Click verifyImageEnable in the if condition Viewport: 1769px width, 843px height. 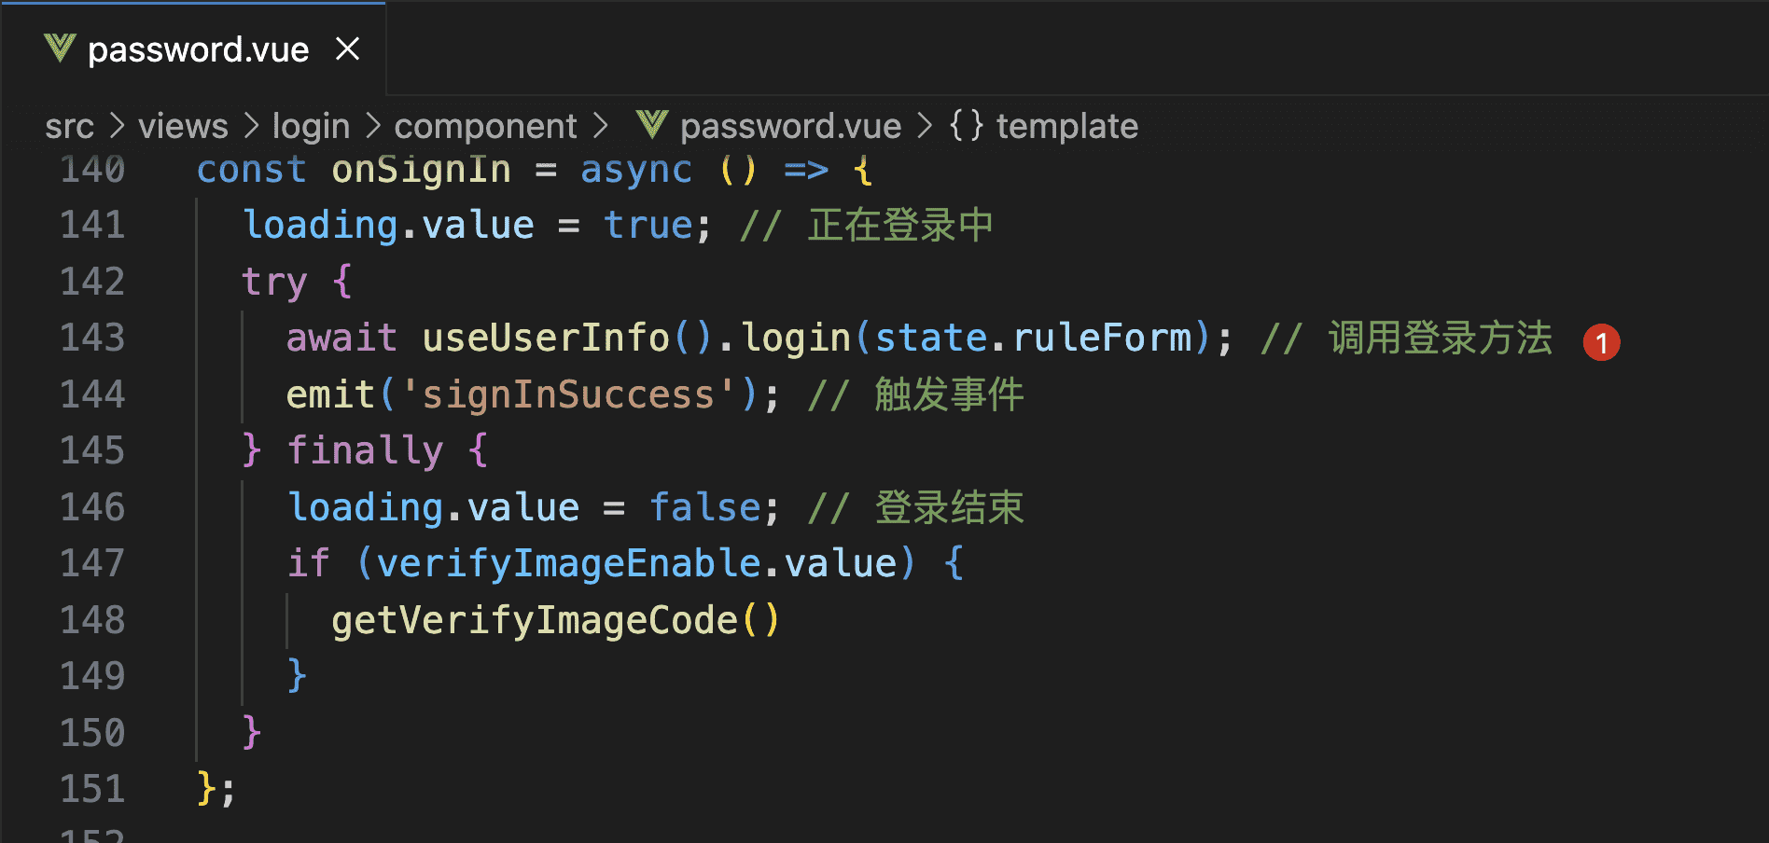click(x=568, y=563)
